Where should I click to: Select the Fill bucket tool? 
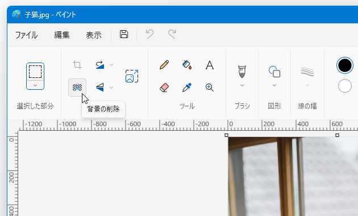coord(187,65)
